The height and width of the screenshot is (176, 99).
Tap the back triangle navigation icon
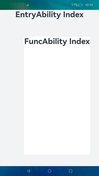click(x=28, y=171)
